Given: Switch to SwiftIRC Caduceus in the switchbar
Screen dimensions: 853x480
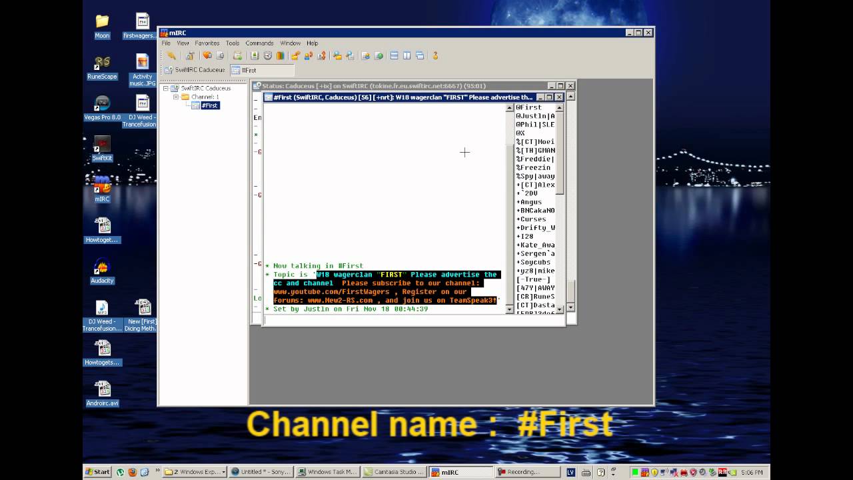Looking at the screenshot, I should 195,70.
